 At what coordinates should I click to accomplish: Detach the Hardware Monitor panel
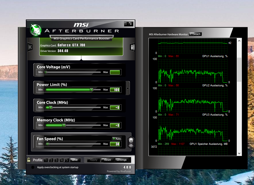pos(195,34)
